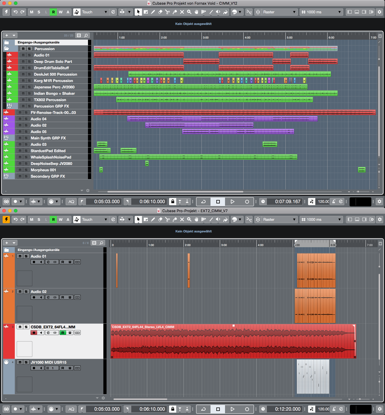
Task: Open ruler display format arrow in bottom window
Action: coord(380,244)
